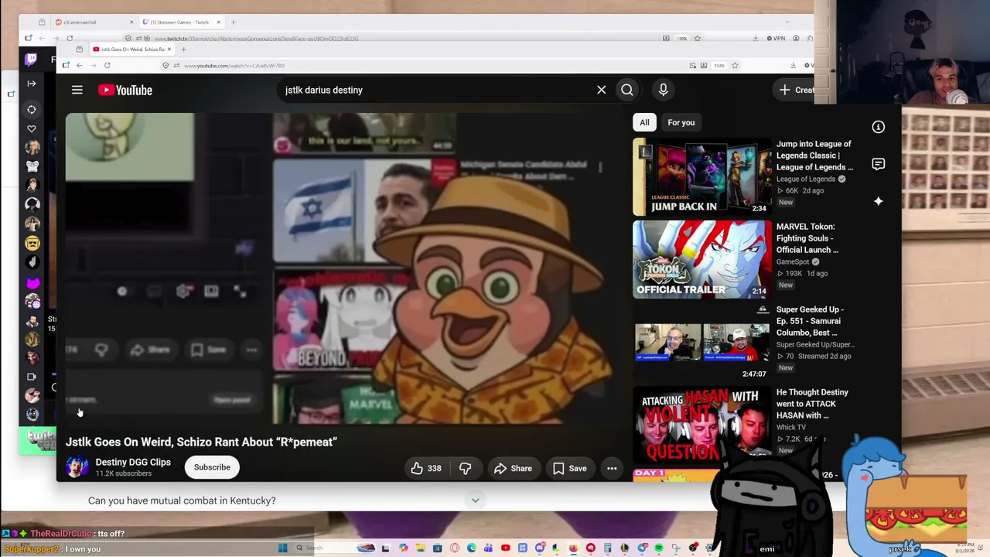Viewport: 990px width, 557px height.
Task: Launch Microsoft Edge from the taskbar
Action: pyautogui.click(x=471, y=548)
